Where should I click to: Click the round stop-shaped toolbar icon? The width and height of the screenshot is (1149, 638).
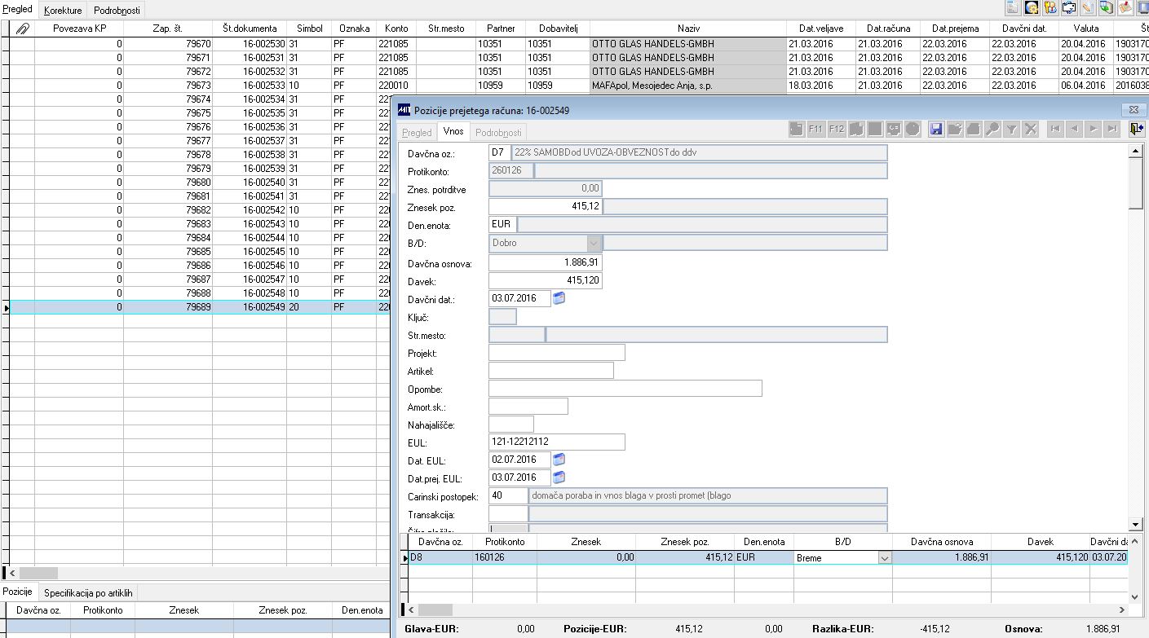coord(913,129)
